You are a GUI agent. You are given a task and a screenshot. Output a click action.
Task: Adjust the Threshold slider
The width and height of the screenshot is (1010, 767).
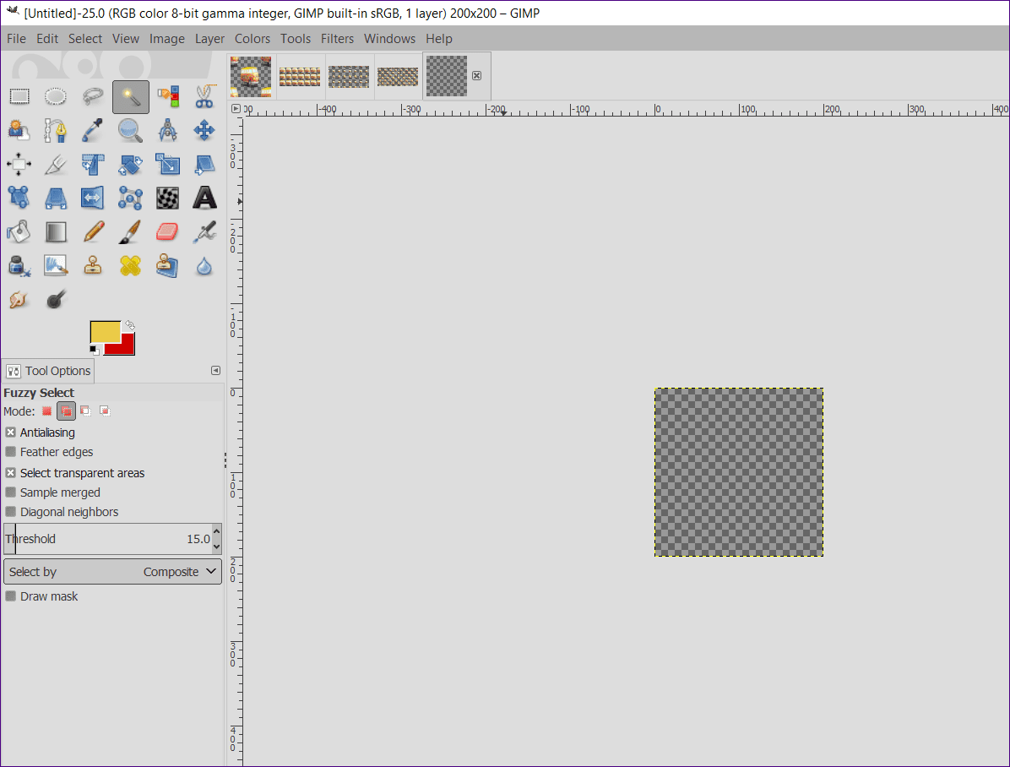pos(107,539)
